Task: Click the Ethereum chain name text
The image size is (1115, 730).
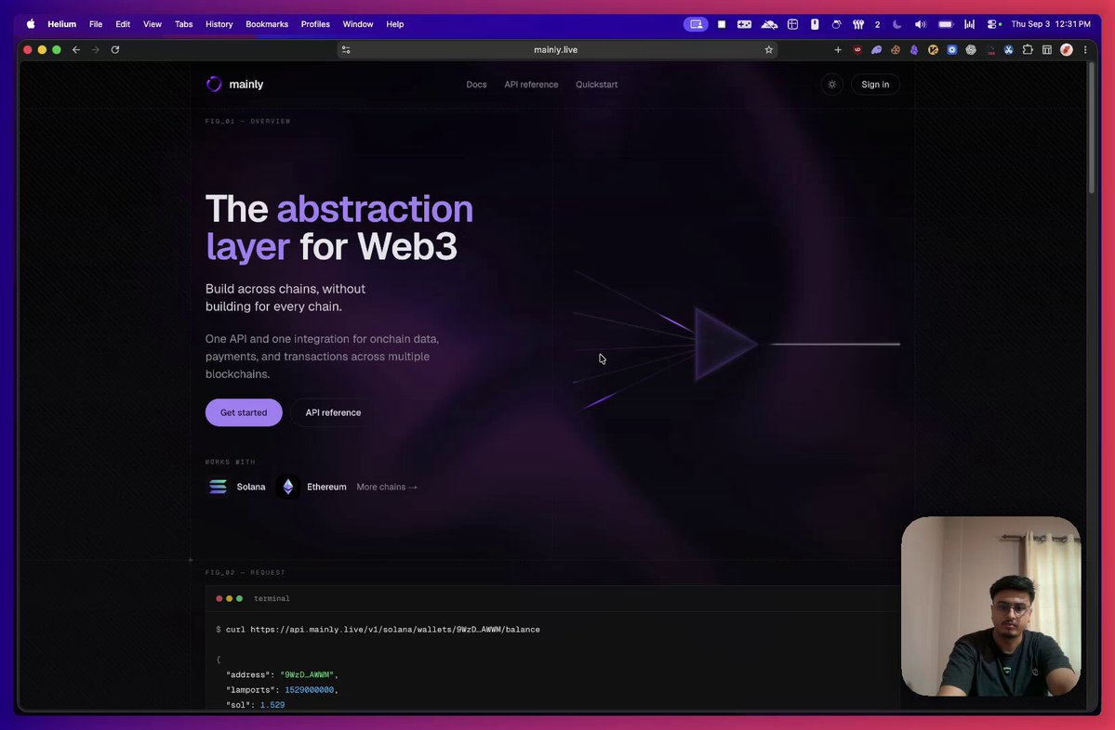Action: pos(326,488)
